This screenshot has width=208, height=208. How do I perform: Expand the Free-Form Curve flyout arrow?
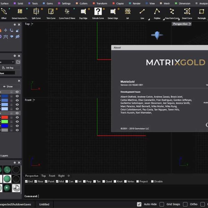coord(179,19)
